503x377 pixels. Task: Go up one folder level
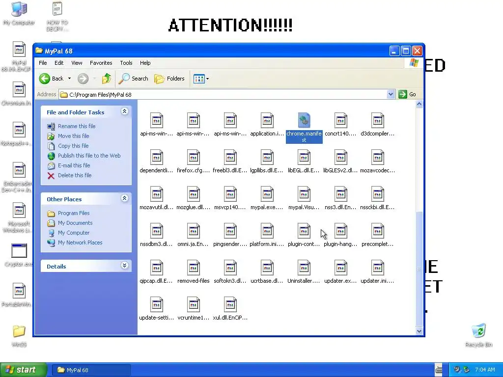click(x=107, y=79)
